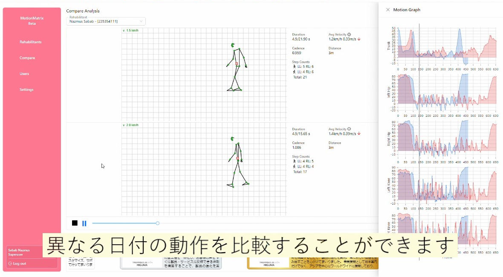The image size is (503, 277).
Task: Click the Rehabilitant dropdown chevron arrow
Action: (141, 21)
